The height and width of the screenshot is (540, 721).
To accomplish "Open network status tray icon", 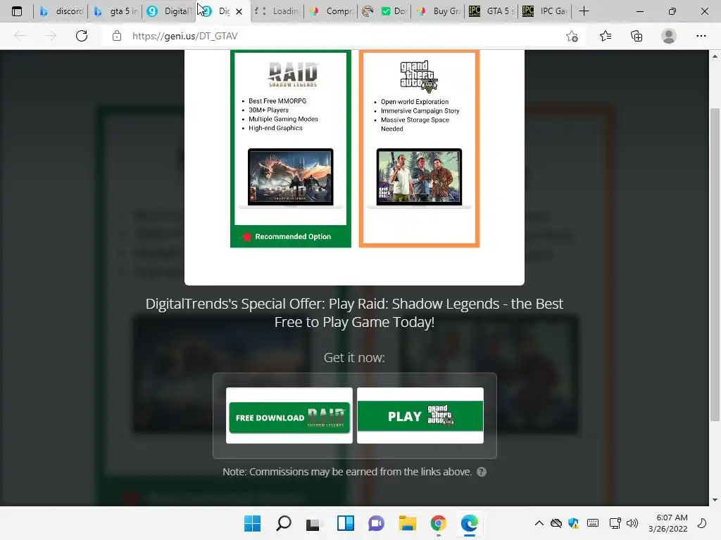I will coord(615,523).
